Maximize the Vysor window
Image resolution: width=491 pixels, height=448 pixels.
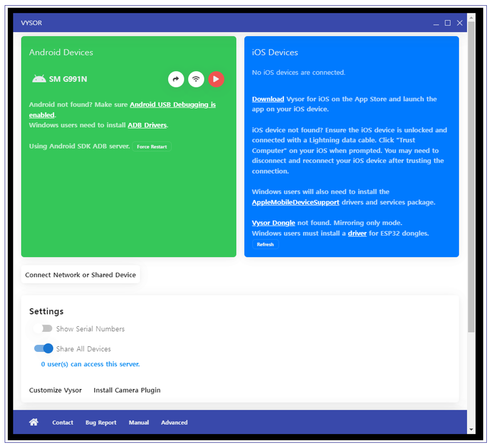point(448,23)
